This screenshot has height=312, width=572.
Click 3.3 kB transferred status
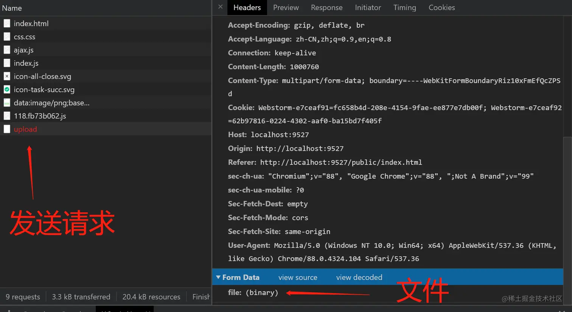pos(81,297)
